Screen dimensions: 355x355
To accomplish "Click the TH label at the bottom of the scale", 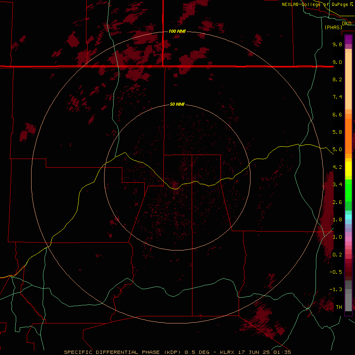I will [339, 307].
